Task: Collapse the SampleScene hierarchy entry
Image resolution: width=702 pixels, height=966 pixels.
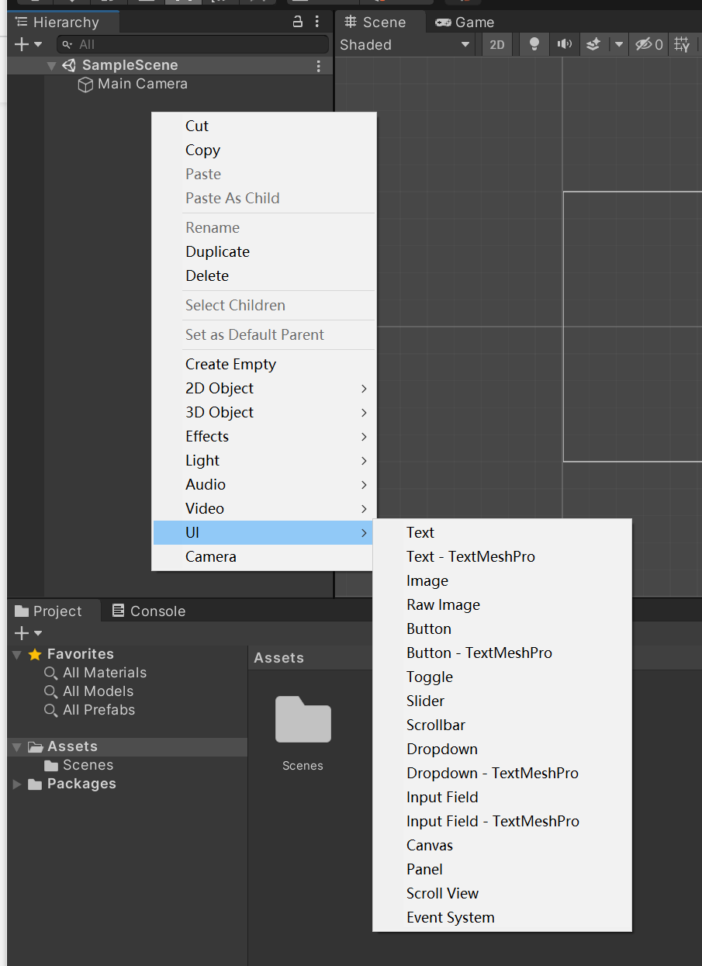Action: click(x=51, y=65)
